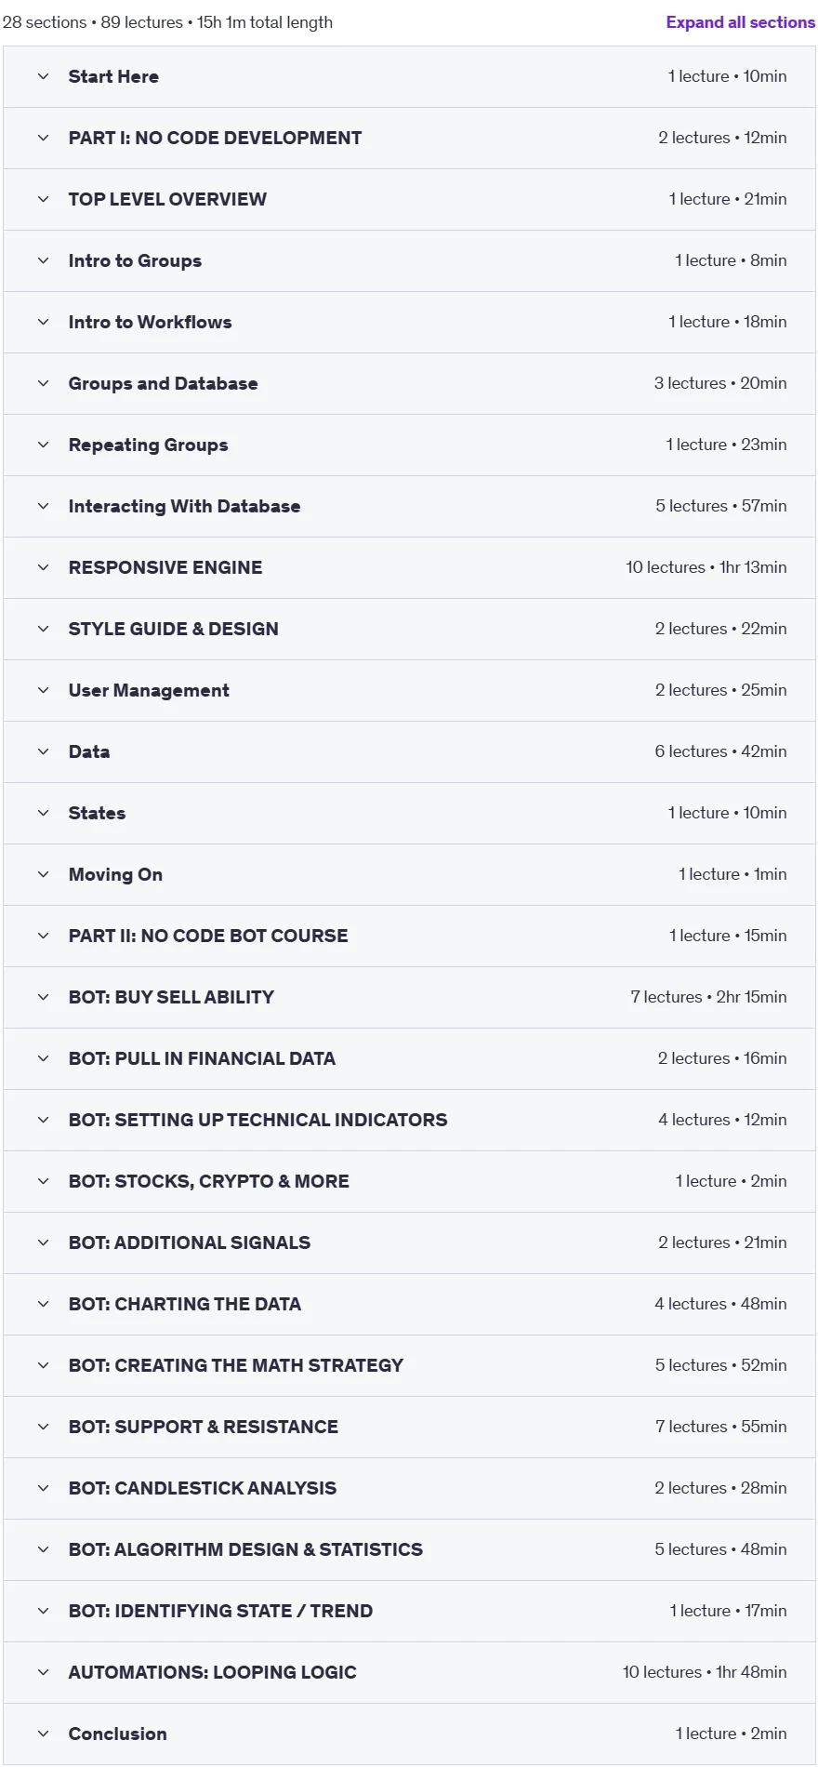Expand AUTOMATIONS: LOOPING LOGIC chevron
Image resolution: width=818 pixels, height=1767 pixels.
43,1672
